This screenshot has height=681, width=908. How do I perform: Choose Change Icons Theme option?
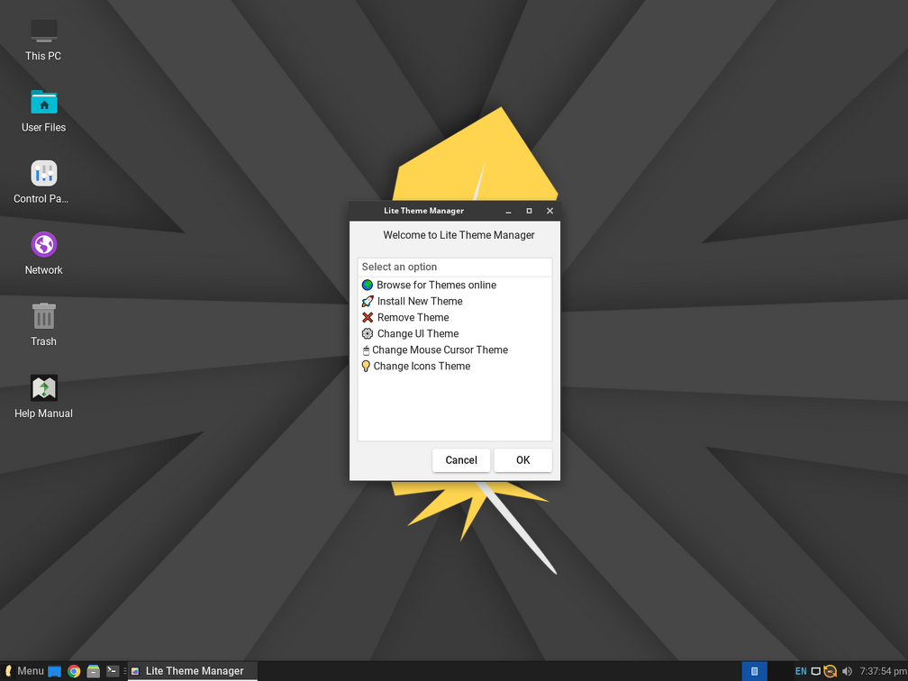[422, 366]
